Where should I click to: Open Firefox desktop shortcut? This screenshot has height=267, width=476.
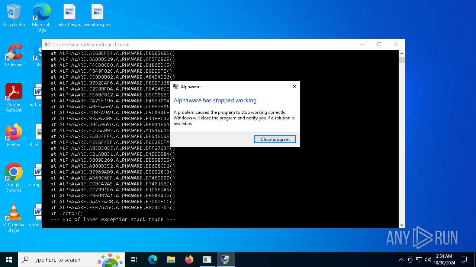[x=14, y=136]
